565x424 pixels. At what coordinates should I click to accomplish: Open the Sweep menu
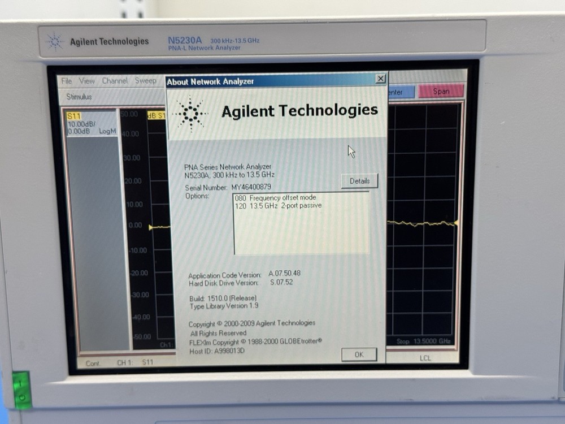[x=146, y=80]
